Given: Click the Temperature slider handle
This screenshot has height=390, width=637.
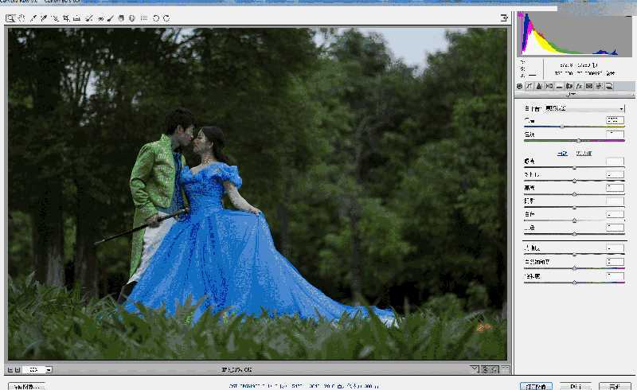Looking at the screenshot, I should pyautogui.click(x=562, y=127).
